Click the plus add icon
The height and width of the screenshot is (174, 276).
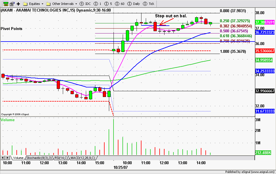pyautogui.click(x=18, y=4)
